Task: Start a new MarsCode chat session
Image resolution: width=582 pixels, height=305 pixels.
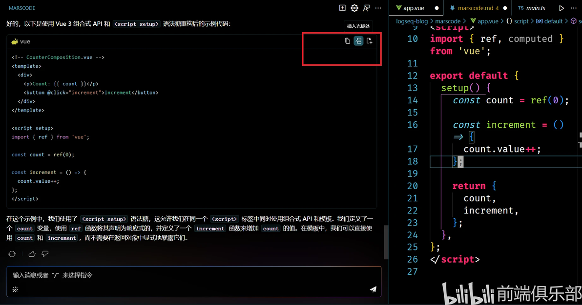Action: [342, 8]
